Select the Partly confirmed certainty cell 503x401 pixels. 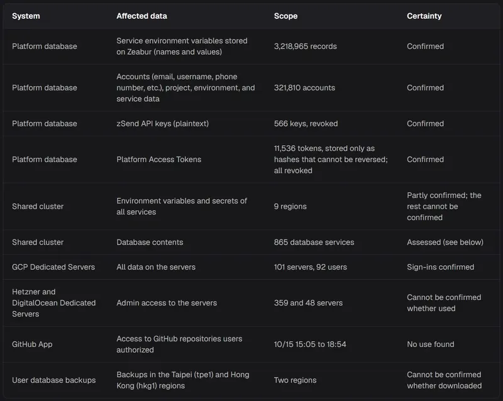[x=444, y=206]
